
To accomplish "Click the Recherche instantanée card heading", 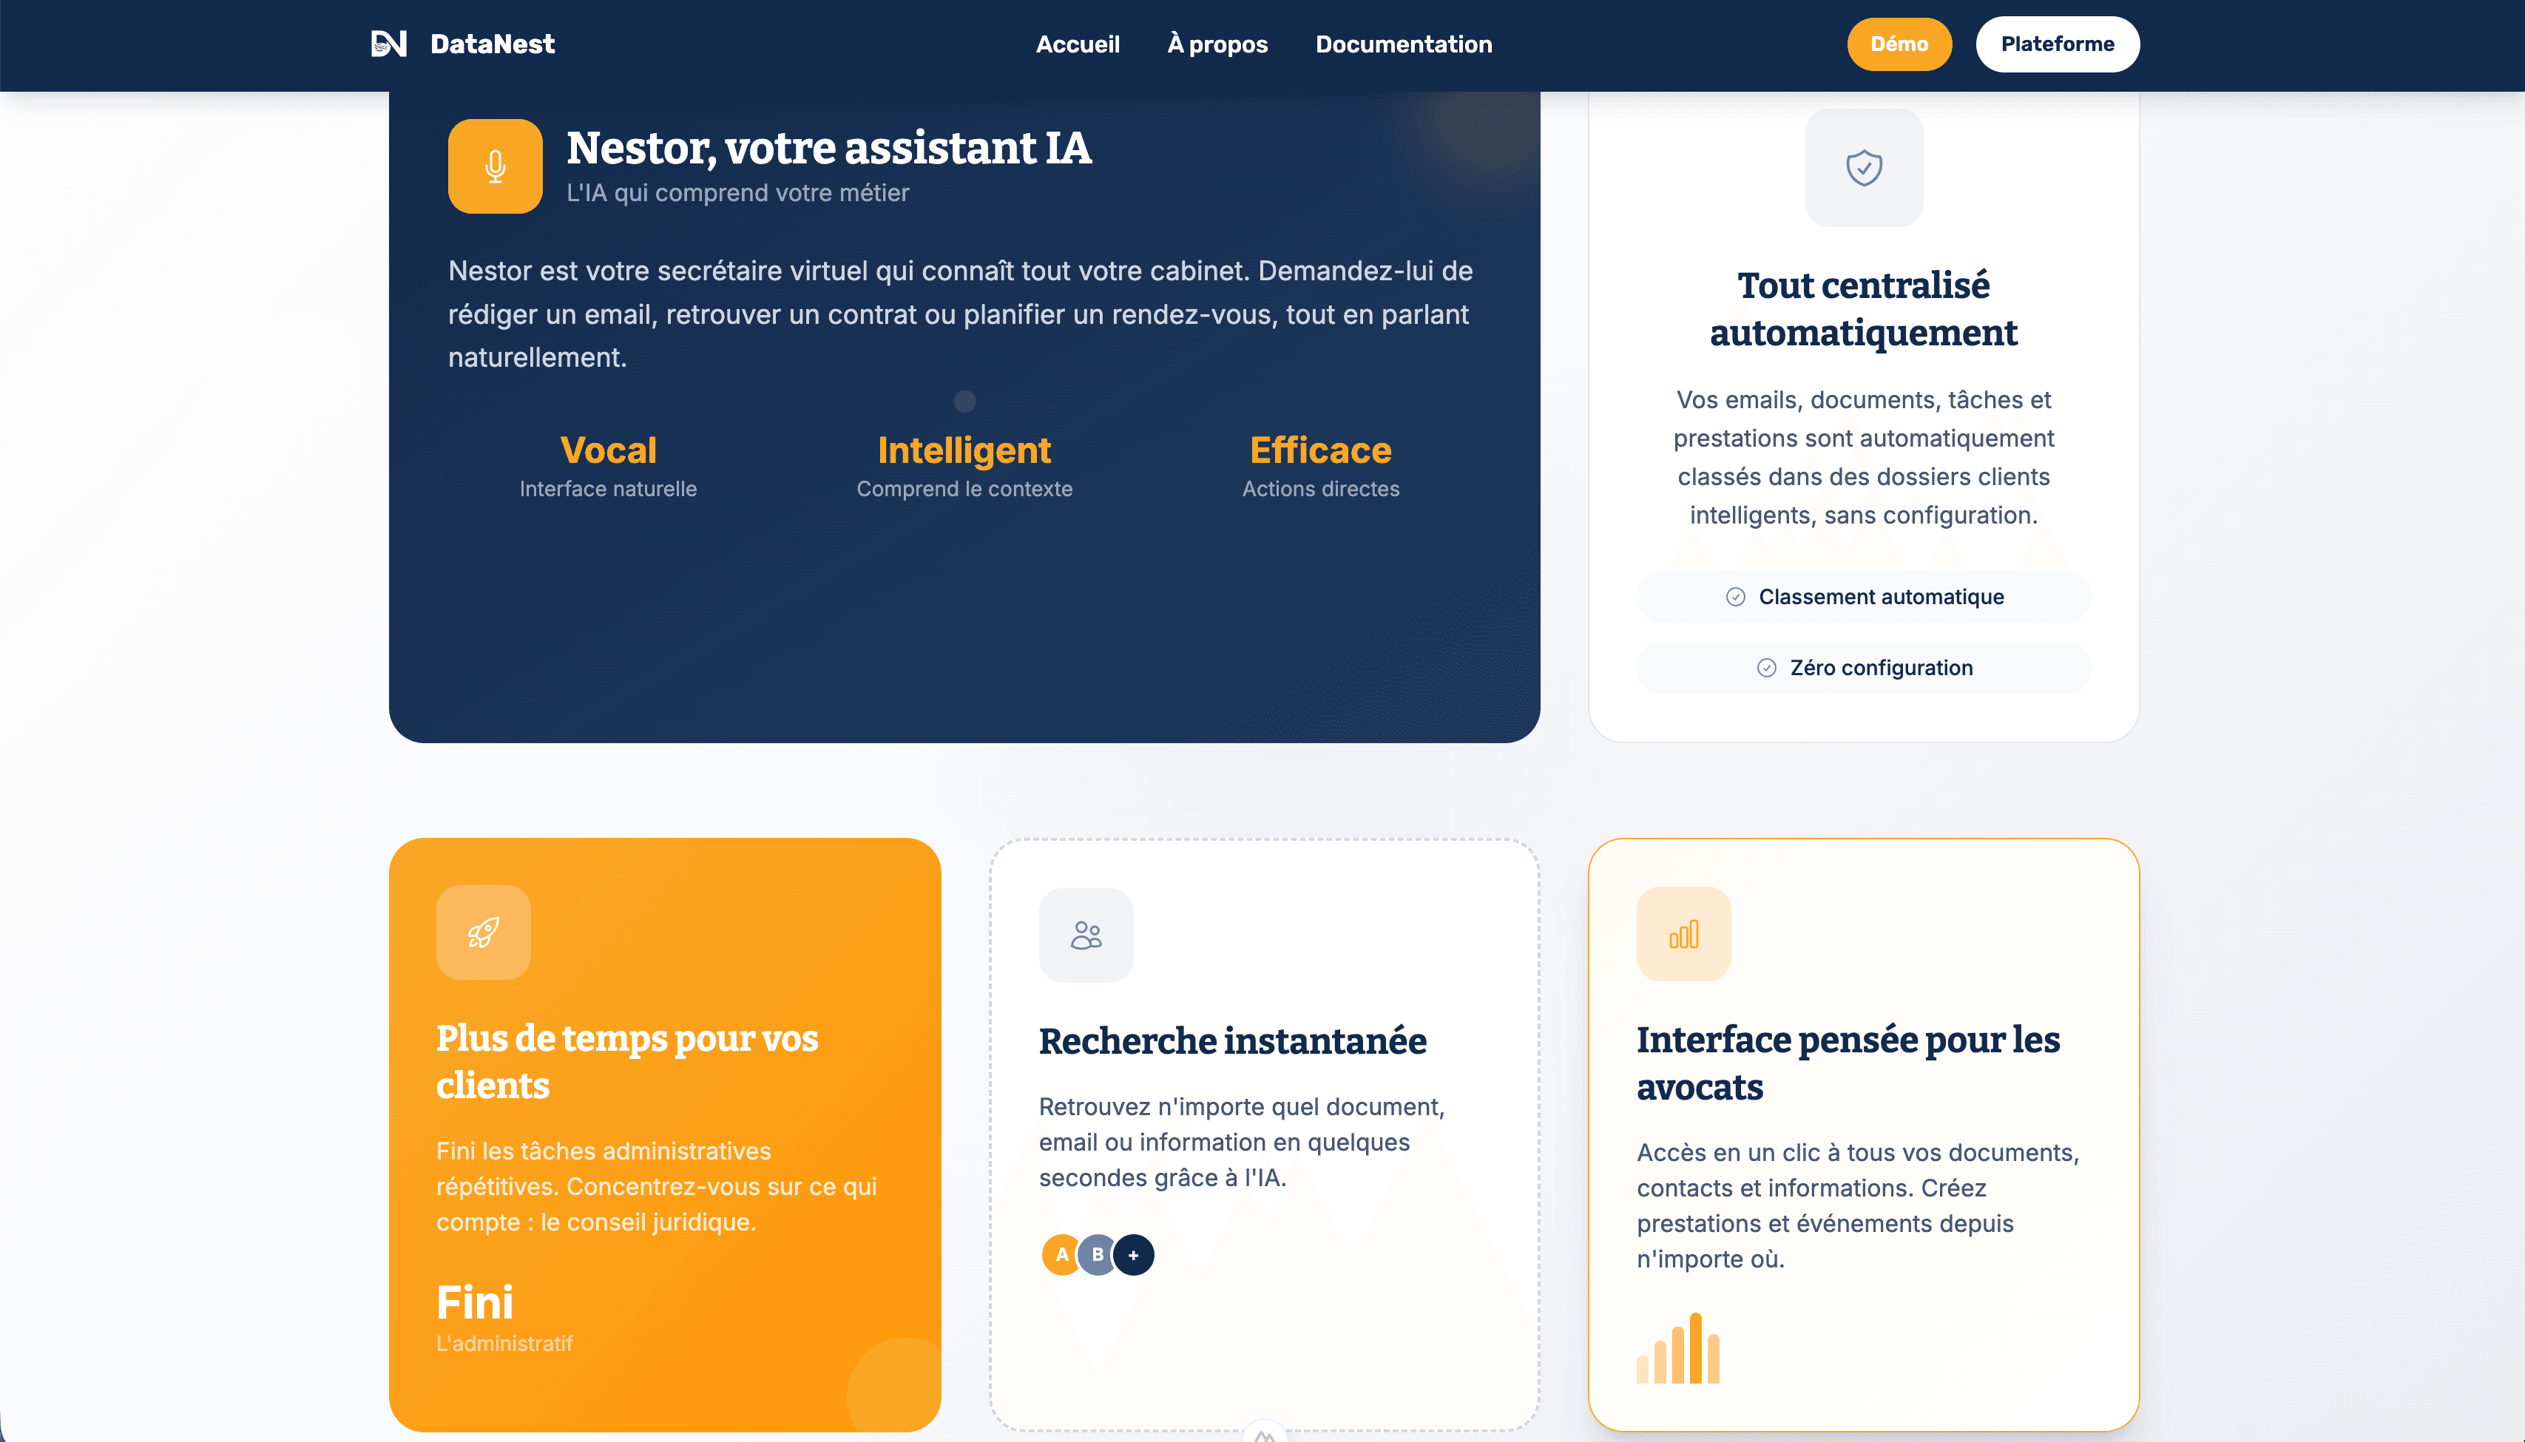I will coord(1232,1041).
